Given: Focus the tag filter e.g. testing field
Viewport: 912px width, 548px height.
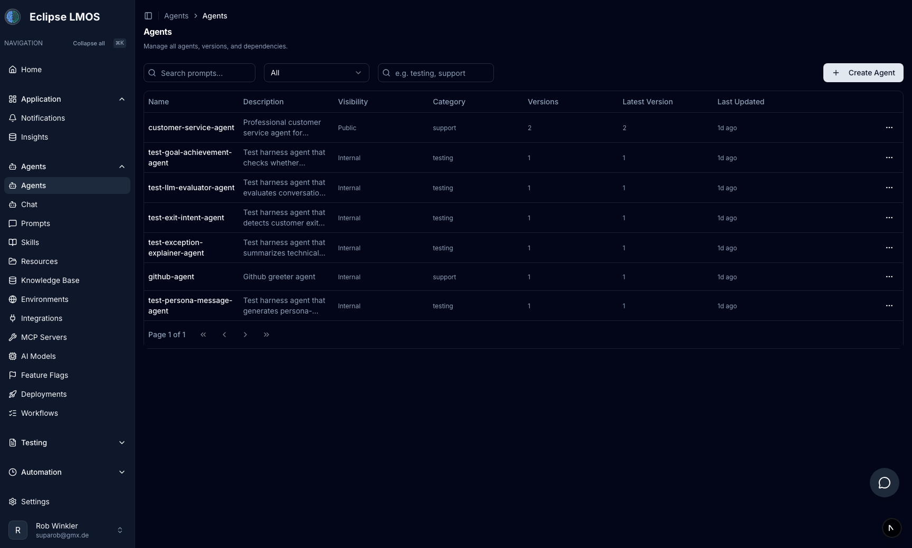Looking at the screenshot, I should (436, 73).
